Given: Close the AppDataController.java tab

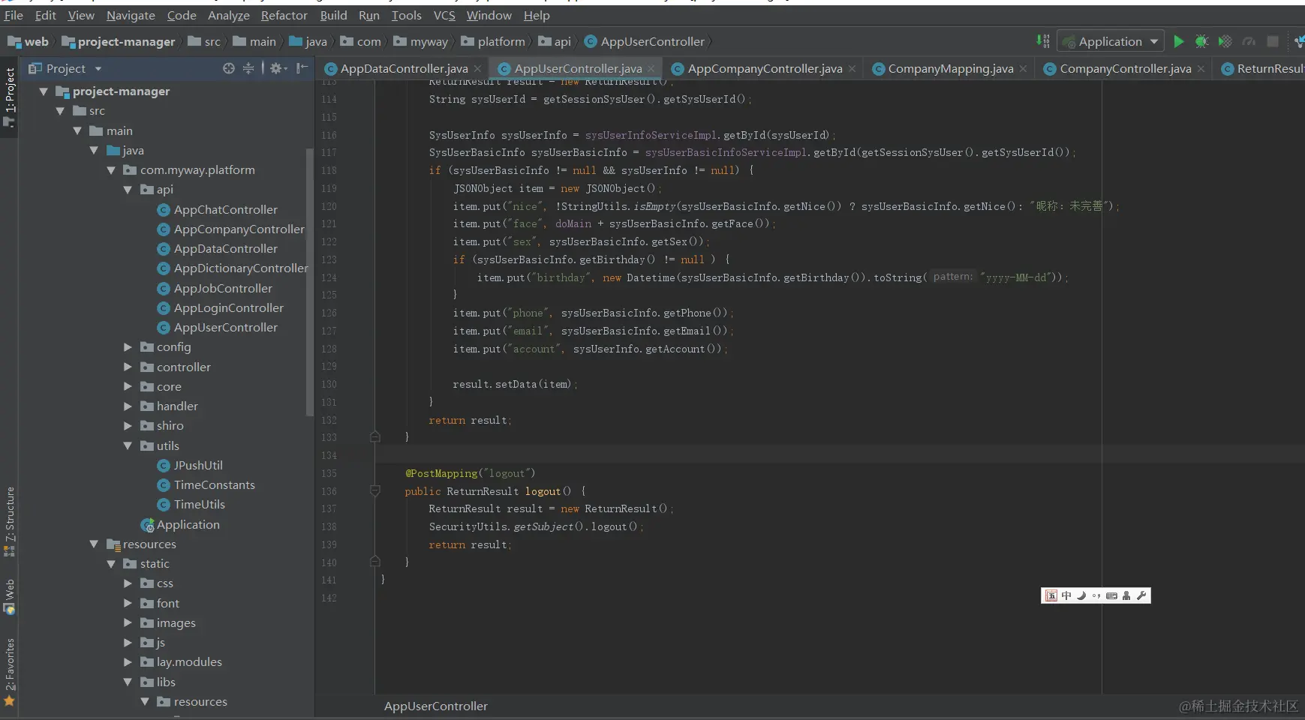Looking at the screenshot, I should (477, 69).
